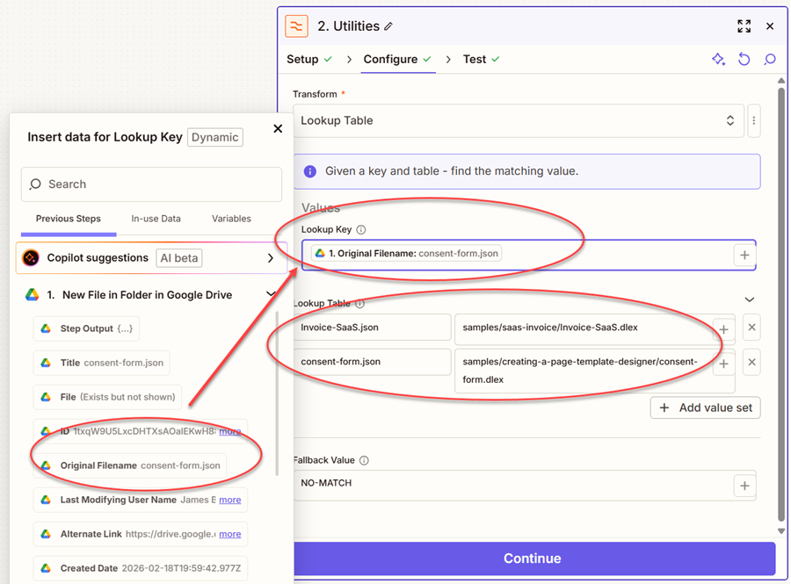Expand Copilot suggestions
791x584 pixels.
coord(271,258)
